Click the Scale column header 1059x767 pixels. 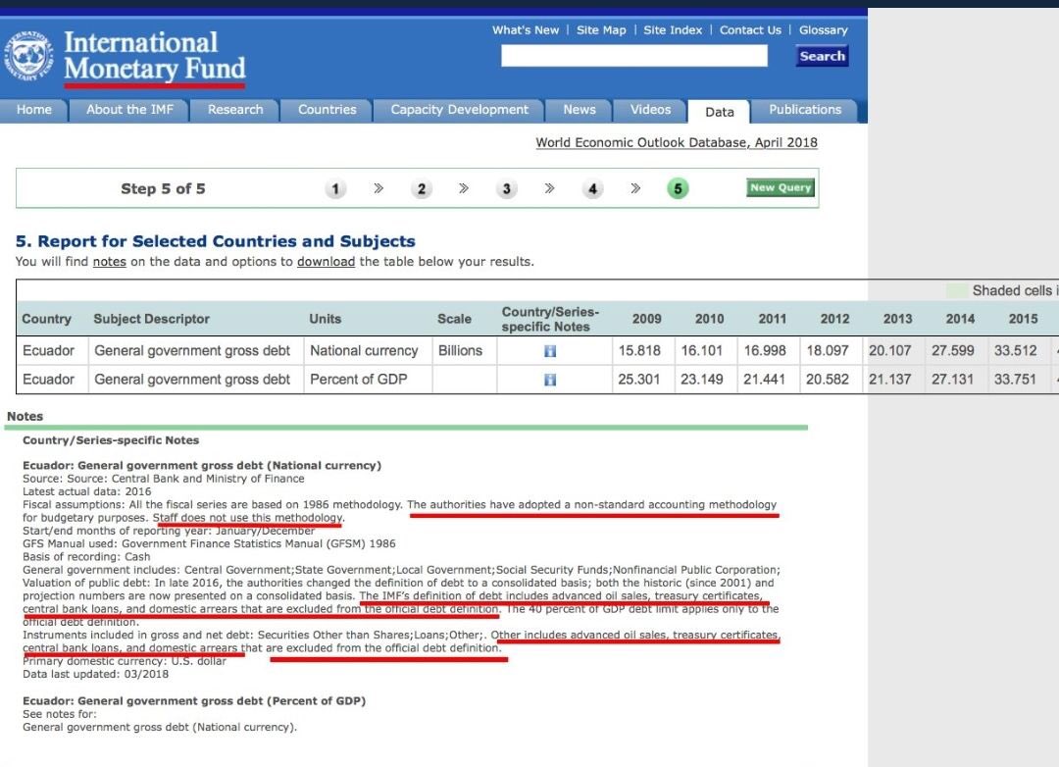tap(454, 319)
